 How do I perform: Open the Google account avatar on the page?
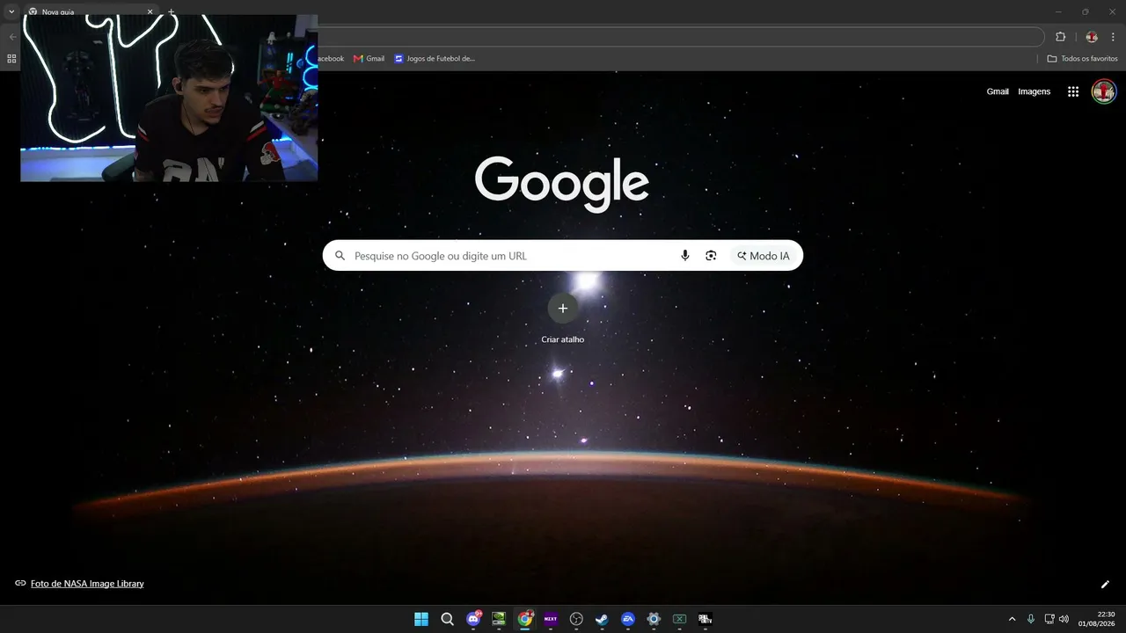pyautogui.click(x=1104, y=91)
